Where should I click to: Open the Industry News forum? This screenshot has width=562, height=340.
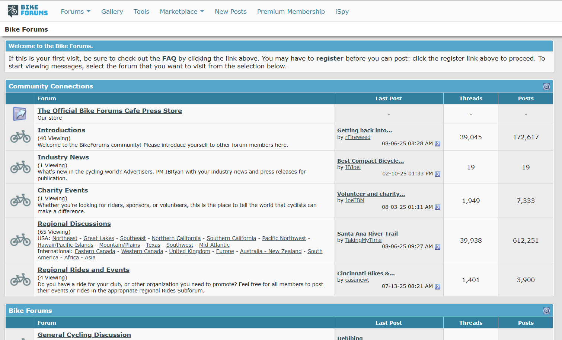[x=63, y=157]
